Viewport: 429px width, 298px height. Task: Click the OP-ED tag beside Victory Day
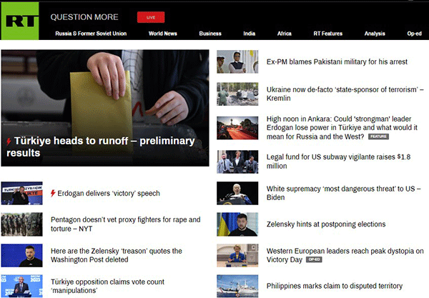(x=314, y=259)
